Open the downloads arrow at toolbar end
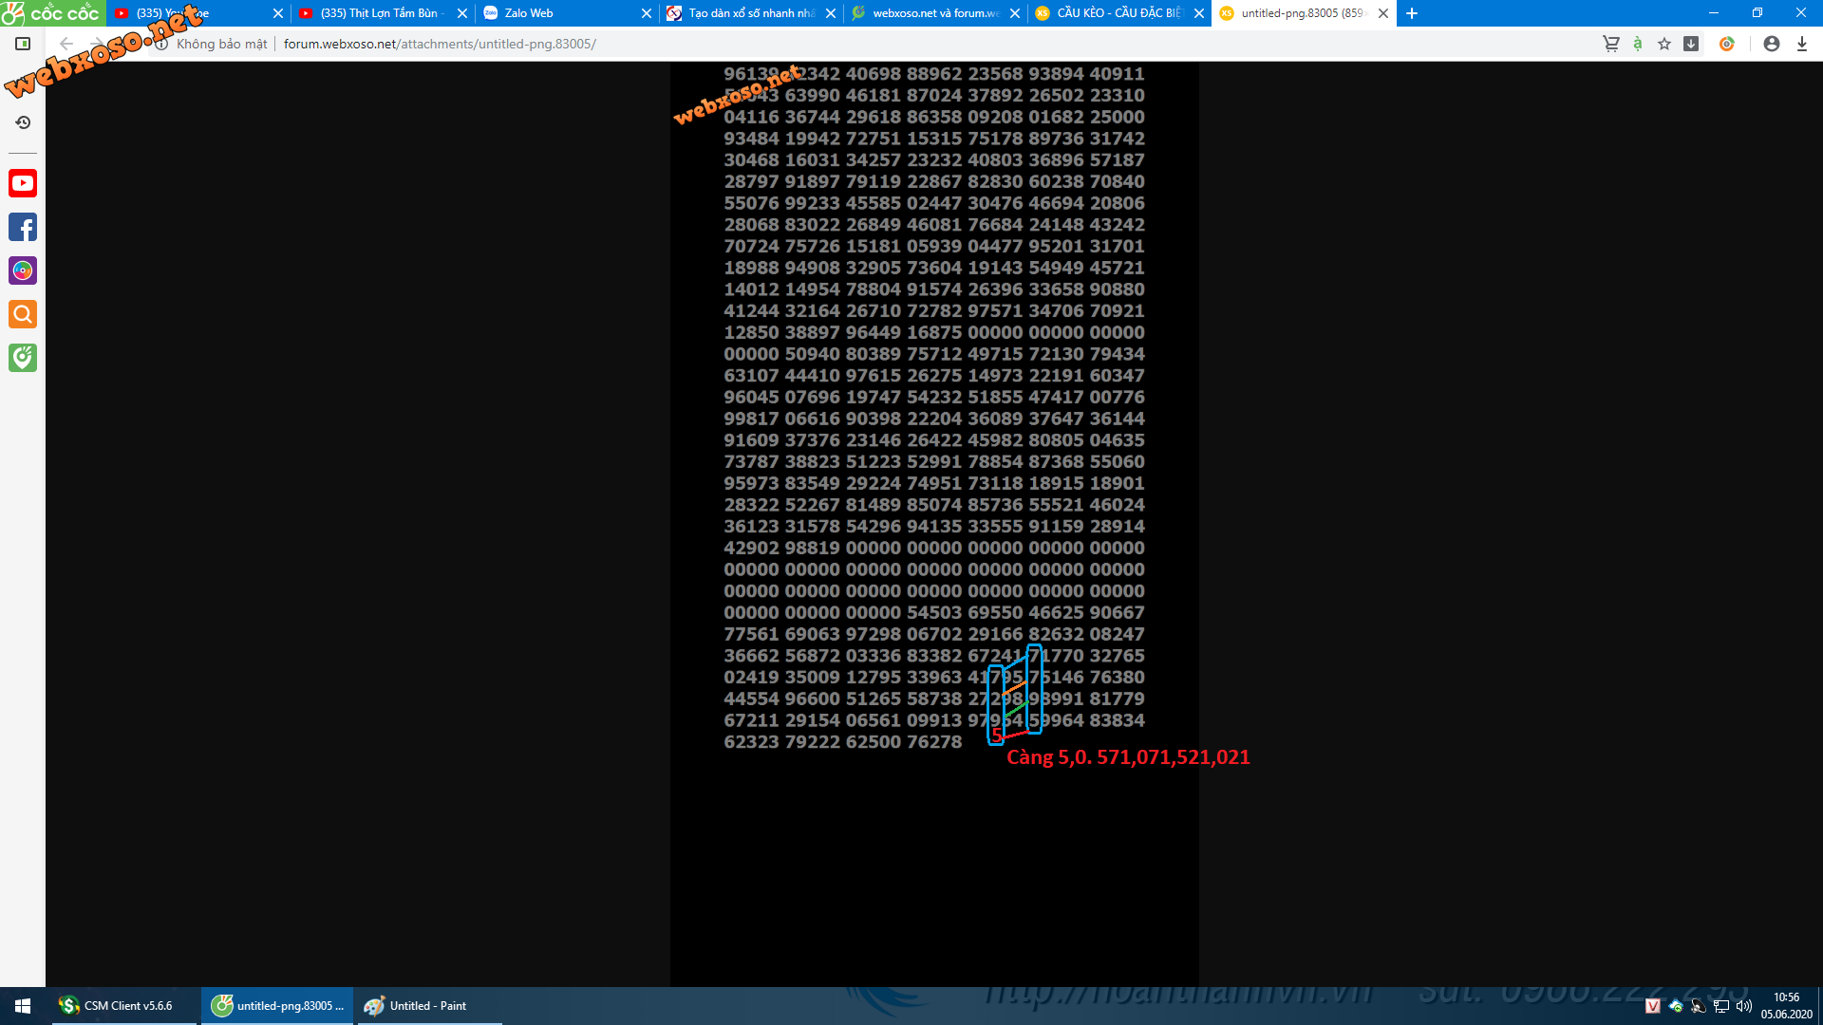 tap(1802, 44)
